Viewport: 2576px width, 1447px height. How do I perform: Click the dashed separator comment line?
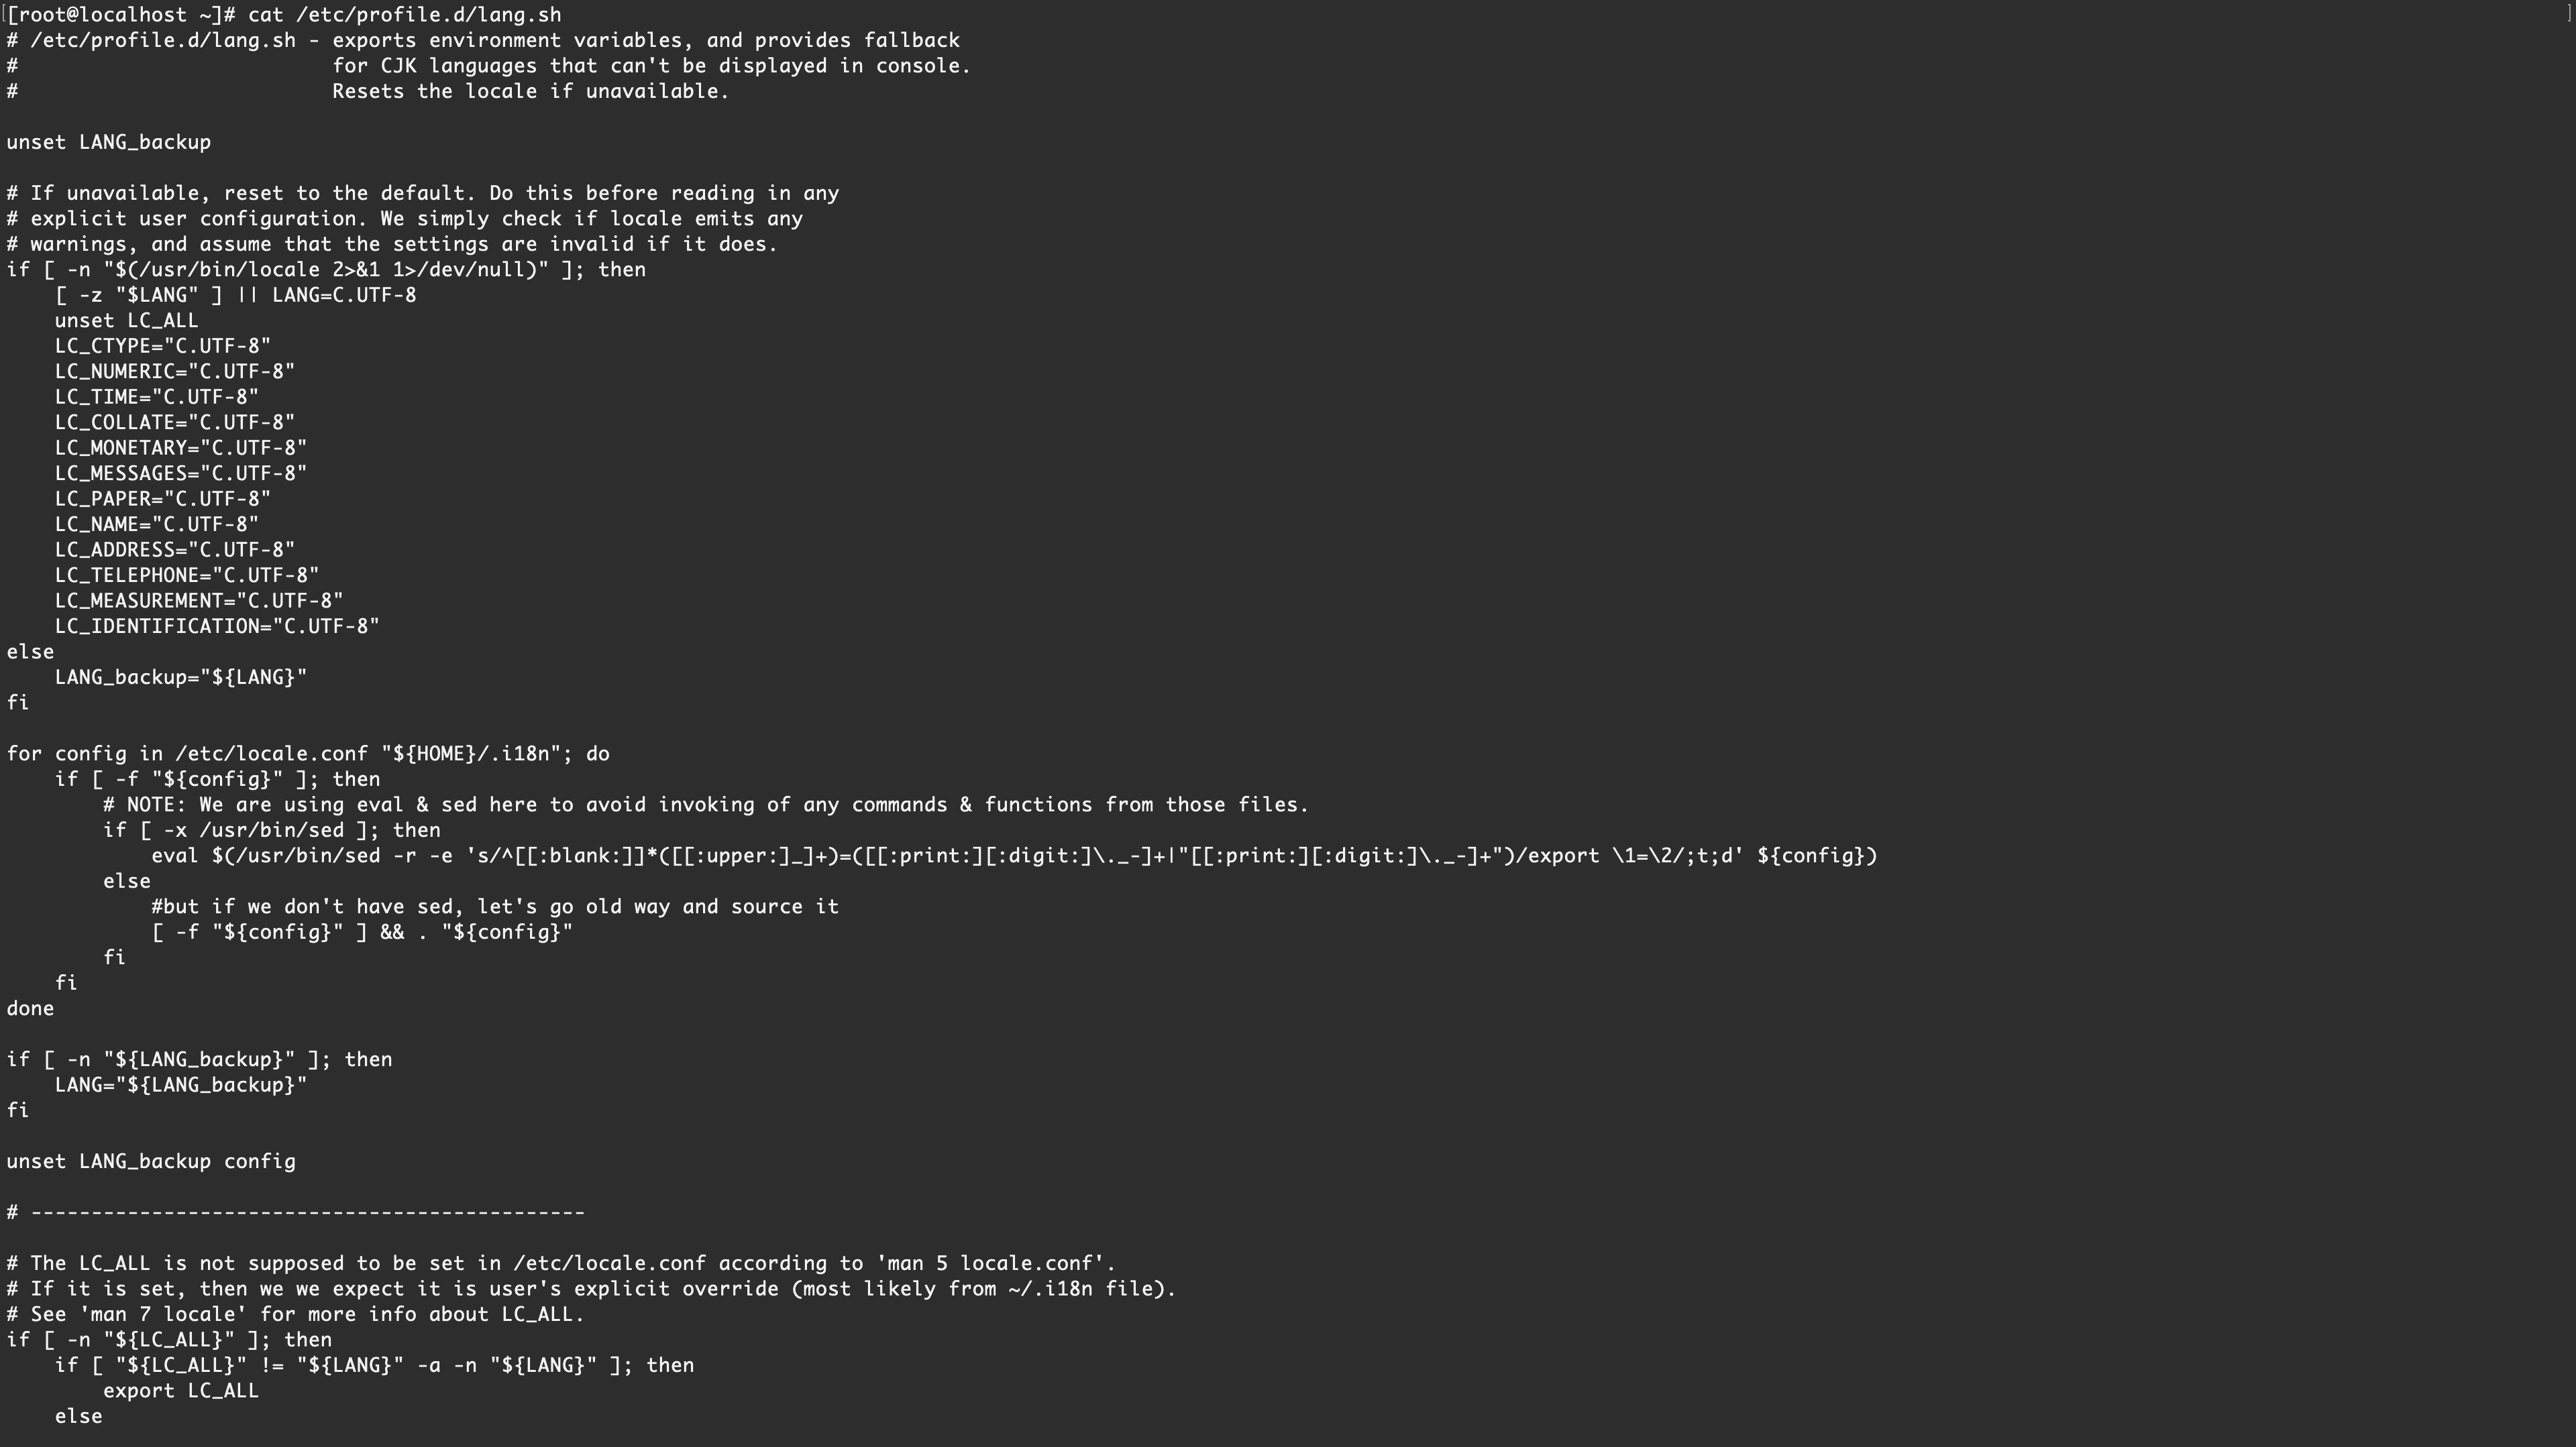(296, 1212)
